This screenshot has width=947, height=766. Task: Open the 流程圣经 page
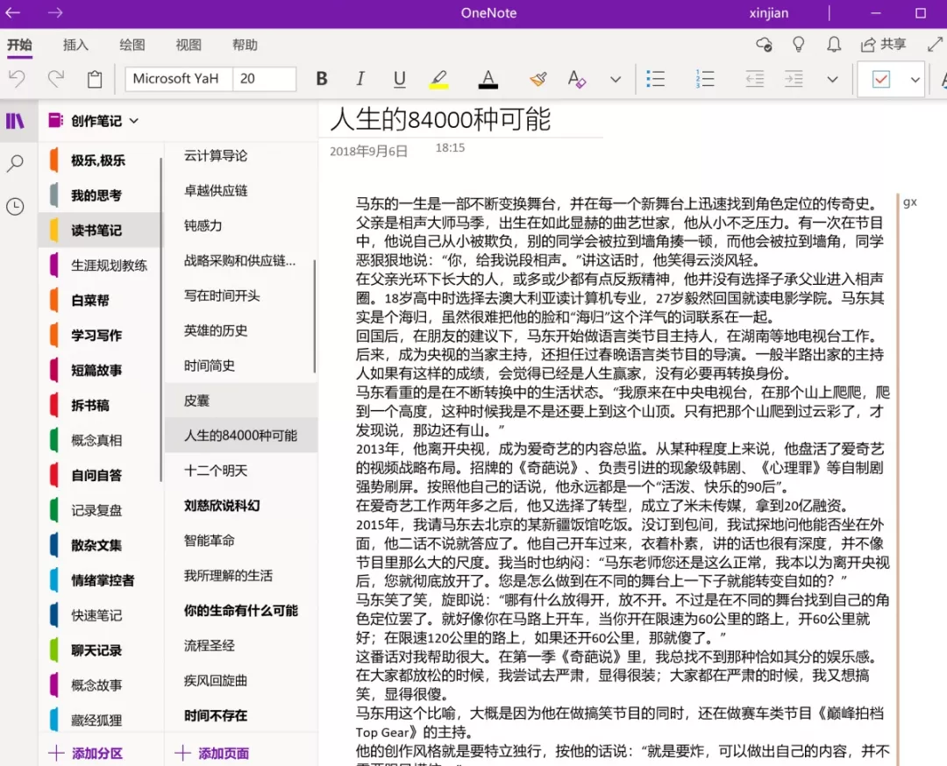pyautogui.click(x=240, y=646)
